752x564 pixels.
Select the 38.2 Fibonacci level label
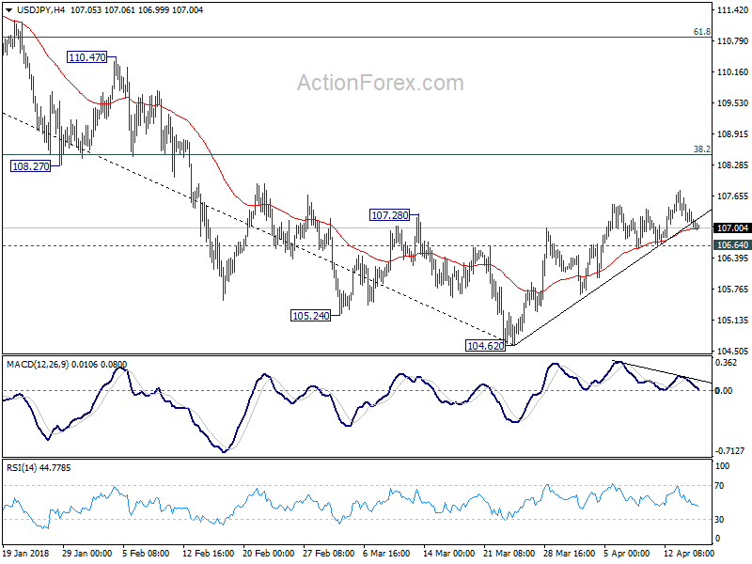(702, 149)
